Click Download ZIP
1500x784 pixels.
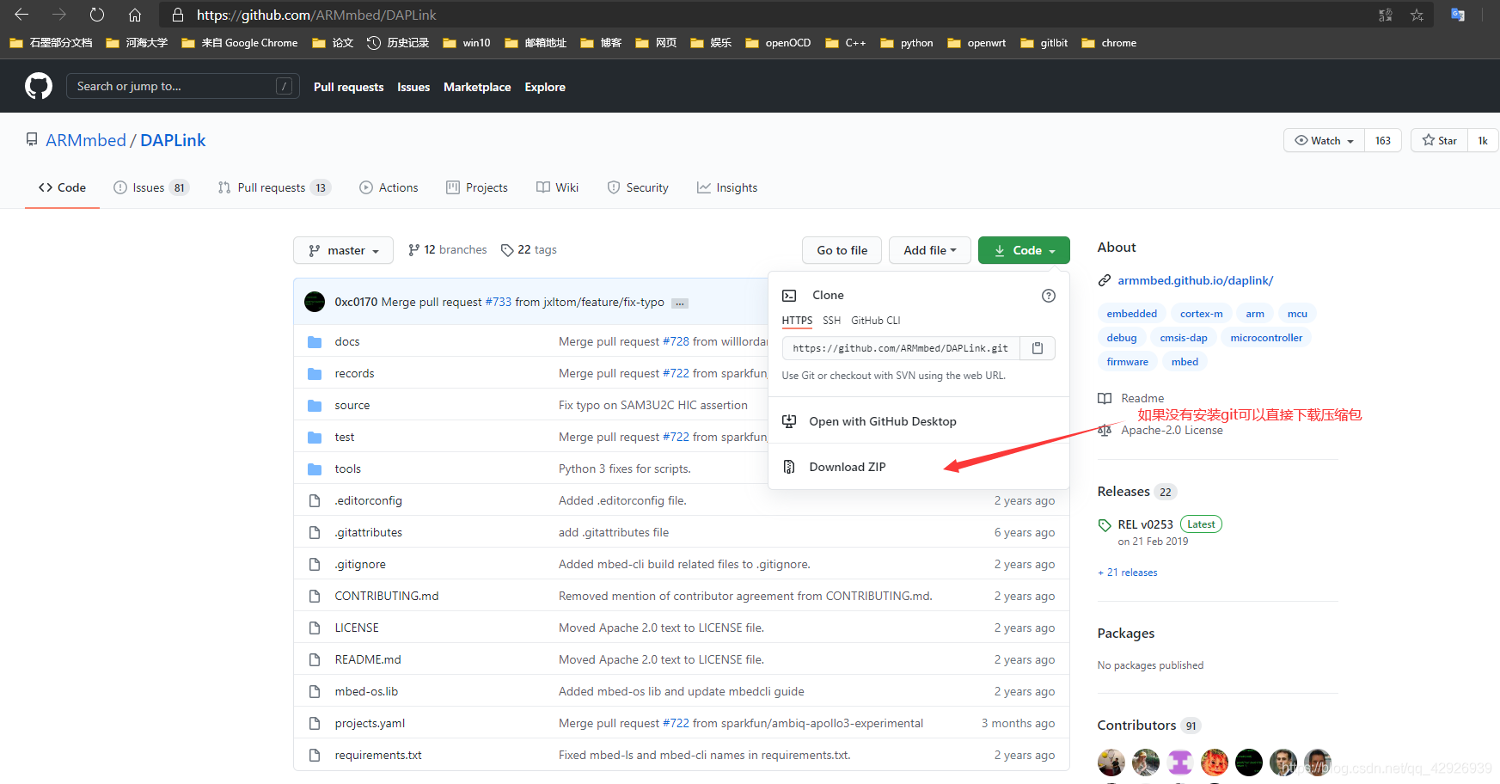point(848,467)
